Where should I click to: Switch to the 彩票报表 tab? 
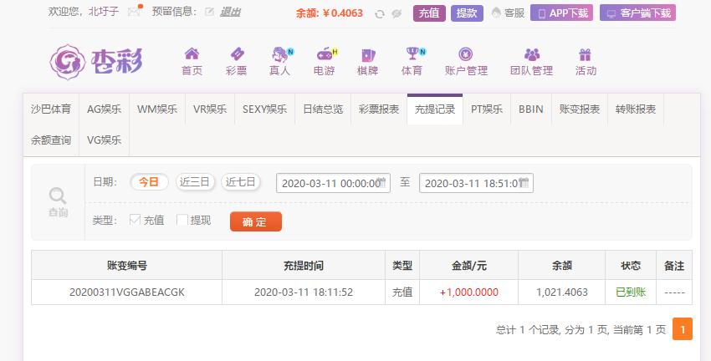click(379, 109)
